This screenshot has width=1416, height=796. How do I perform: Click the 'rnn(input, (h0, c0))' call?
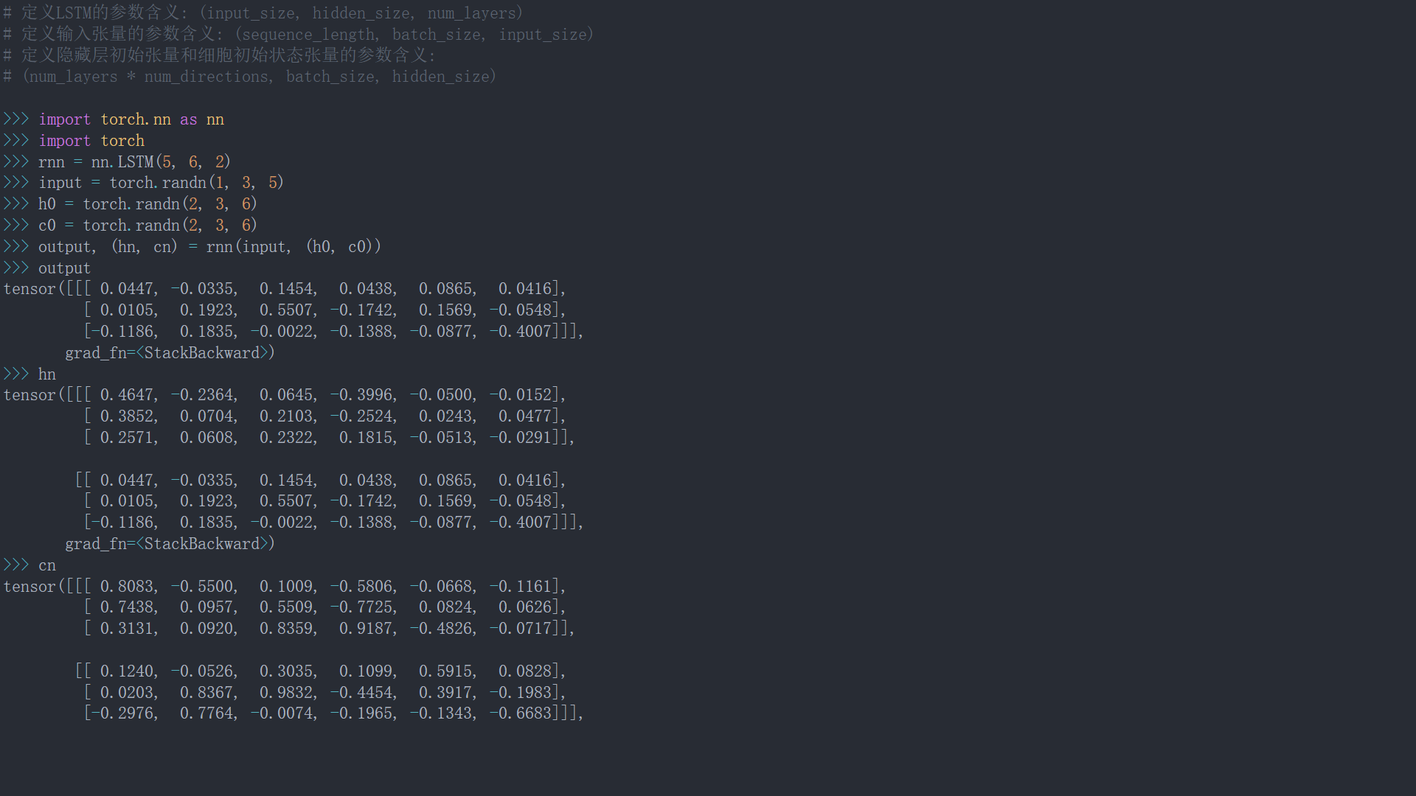point(294,247)
